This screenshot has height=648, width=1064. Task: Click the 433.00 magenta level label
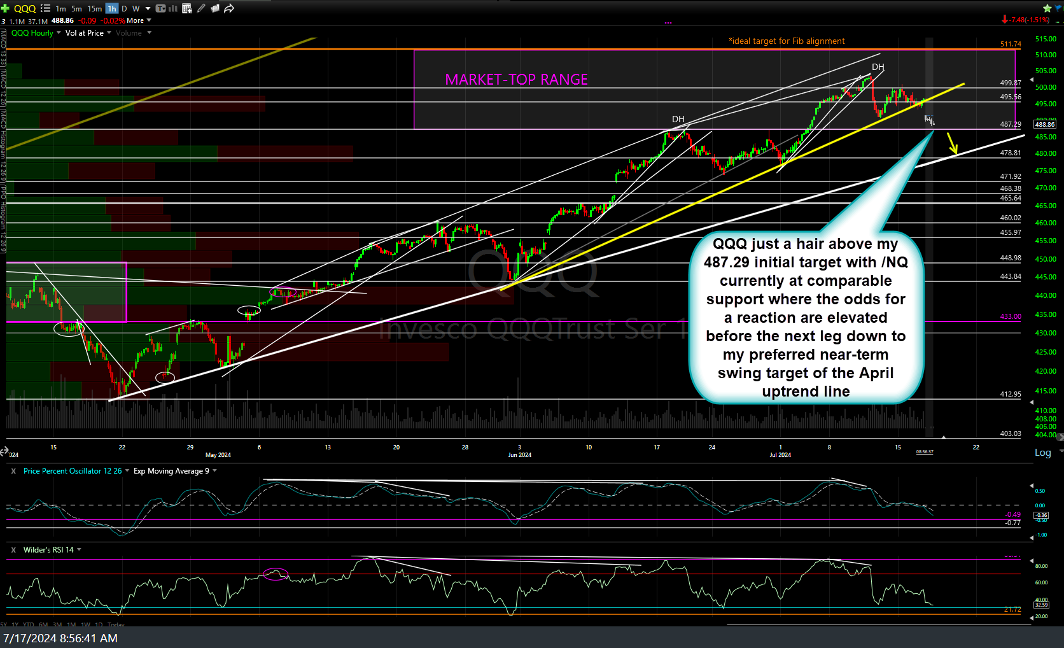[x=1011, y=316]
